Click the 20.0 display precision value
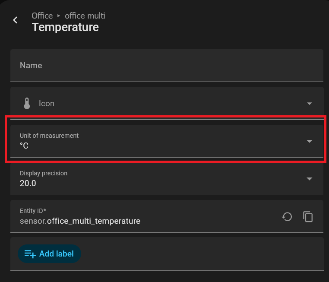The height and width of the screenshot is (282, 329). coord(28,183)
